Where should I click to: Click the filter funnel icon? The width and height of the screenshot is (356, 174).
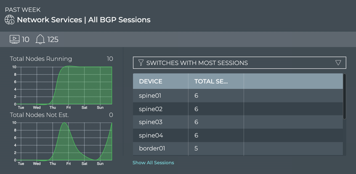click(141, 63)
